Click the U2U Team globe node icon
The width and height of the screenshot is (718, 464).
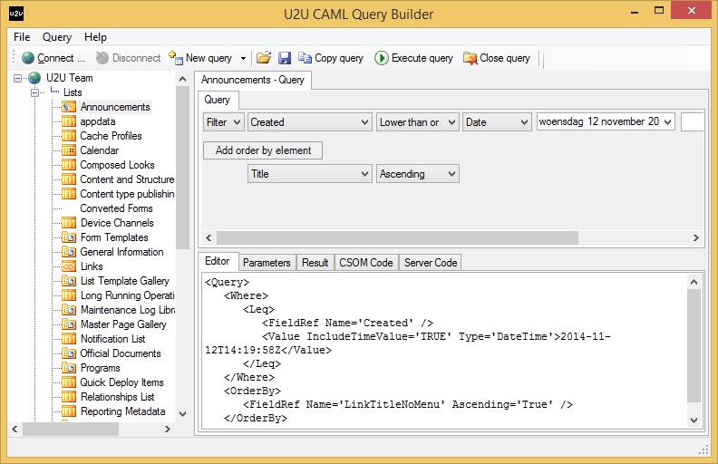pyautogui.click(x=34, y=78)
